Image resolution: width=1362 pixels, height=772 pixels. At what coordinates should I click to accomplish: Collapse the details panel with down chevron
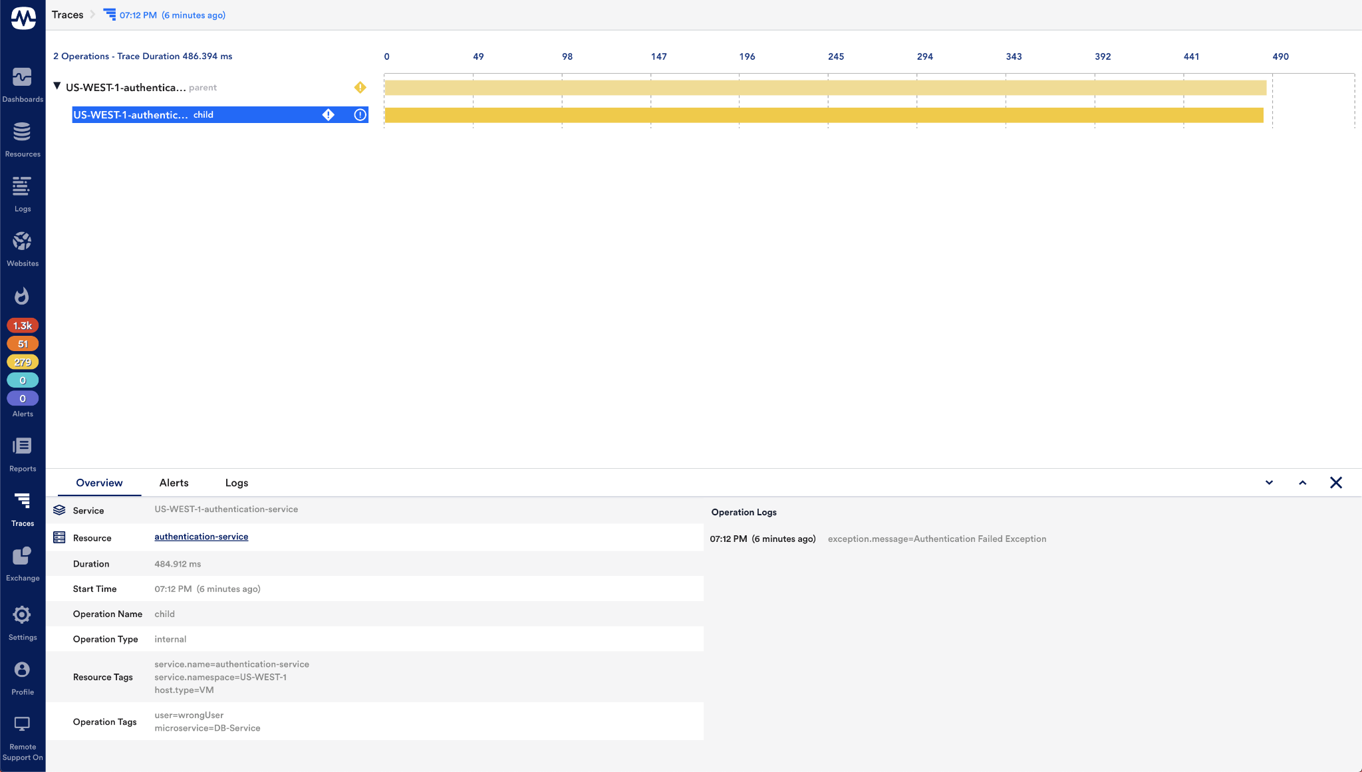click(1269, 483)
